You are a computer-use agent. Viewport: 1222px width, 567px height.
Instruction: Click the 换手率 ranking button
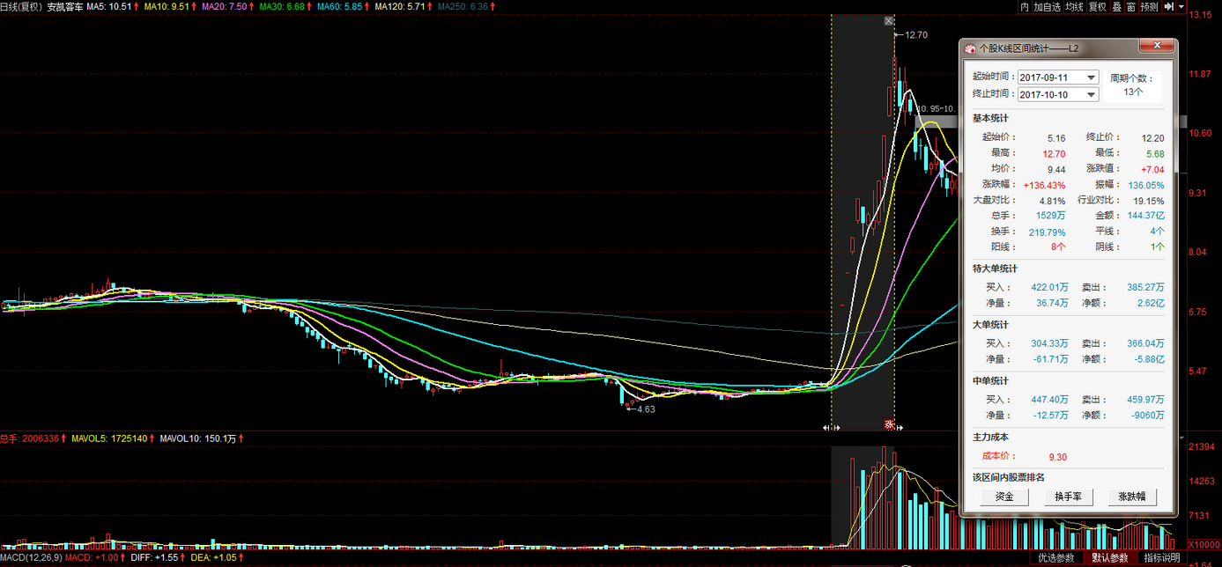1068,497
